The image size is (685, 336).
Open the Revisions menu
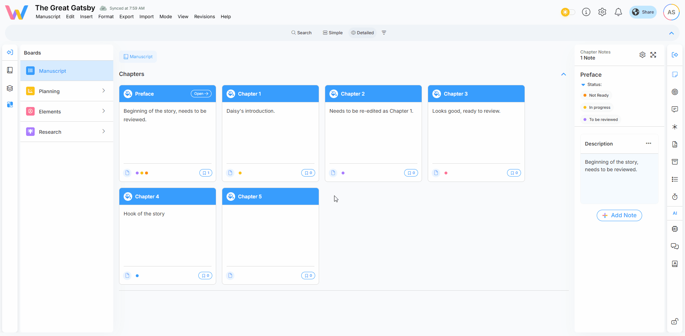(x=204, y=17)
